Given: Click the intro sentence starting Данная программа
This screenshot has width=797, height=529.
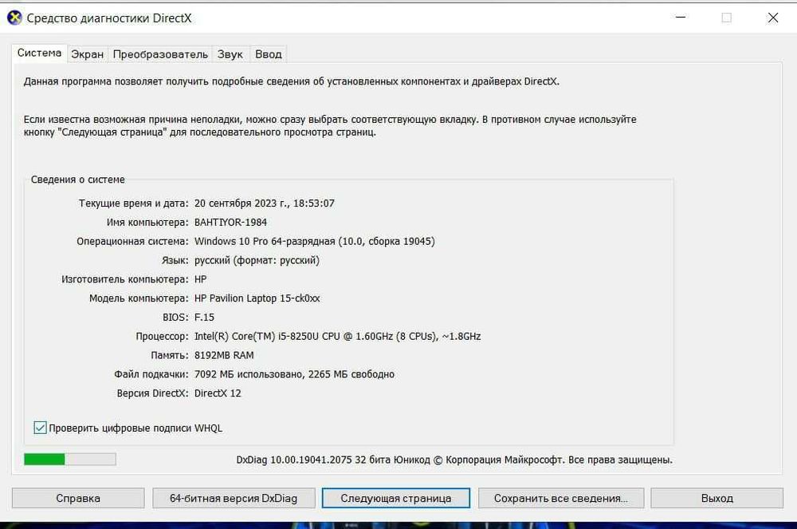Looking at the screenshot, I should (291, 81).
